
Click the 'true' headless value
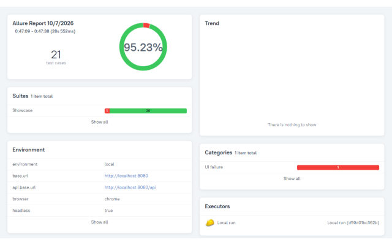(x=108, y=211)
